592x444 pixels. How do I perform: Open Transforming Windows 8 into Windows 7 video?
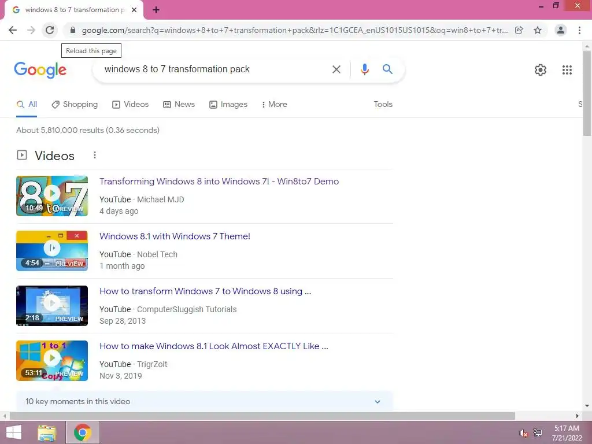click(x=219, y=182)
